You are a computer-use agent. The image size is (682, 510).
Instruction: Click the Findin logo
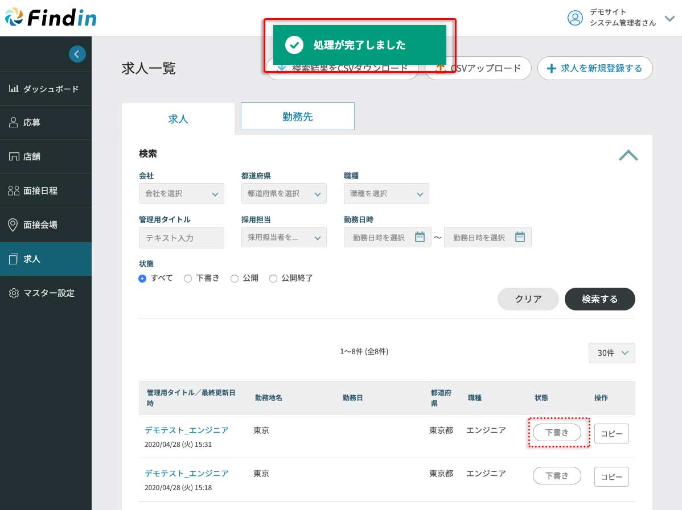coord(51,18)
